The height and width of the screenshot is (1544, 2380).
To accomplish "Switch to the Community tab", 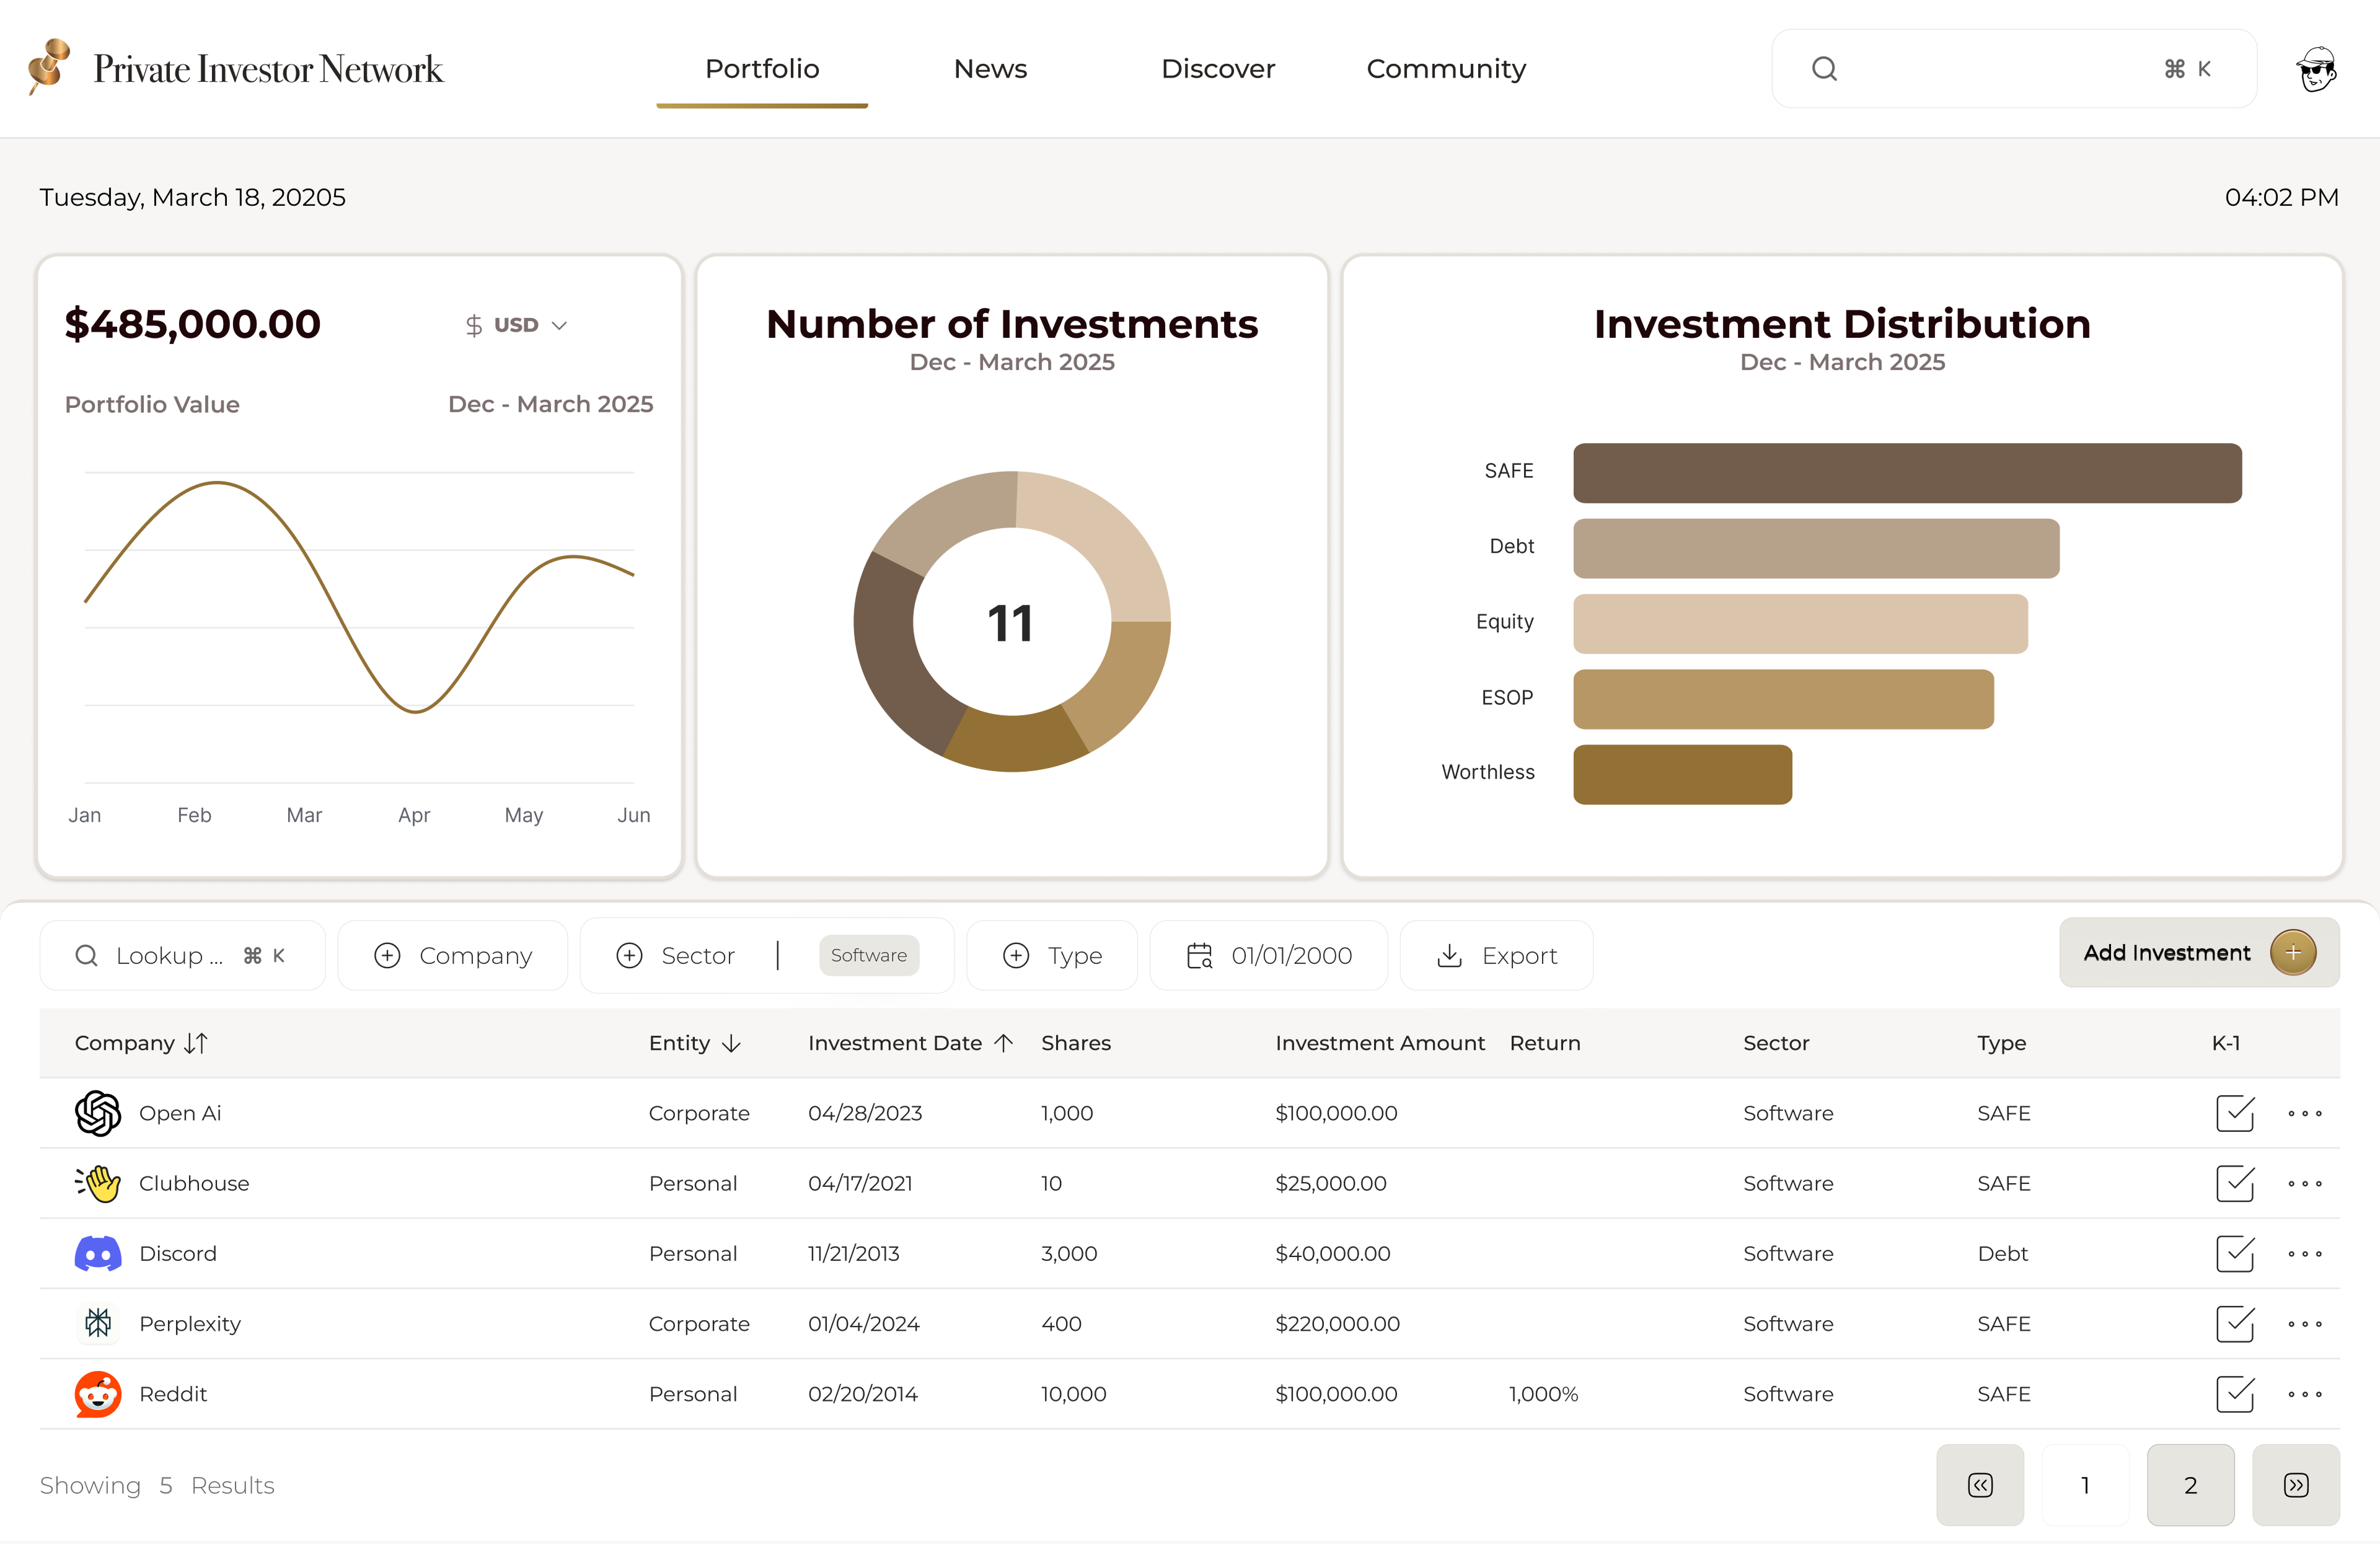I will pyautogui.click(x=1446, y=69).
